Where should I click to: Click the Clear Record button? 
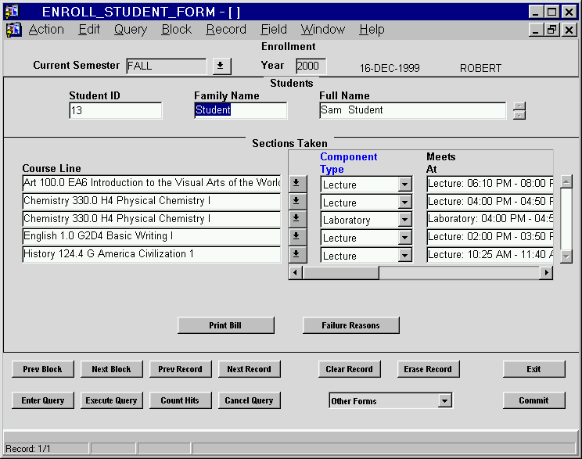[x=349, y=369]
